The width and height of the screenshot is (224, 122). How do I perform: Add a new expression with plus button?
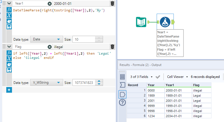9,90
